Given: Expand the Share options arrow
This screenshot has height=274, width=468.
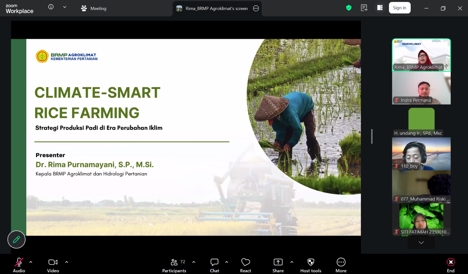Looking at the screenshot, I should [292, 262].
